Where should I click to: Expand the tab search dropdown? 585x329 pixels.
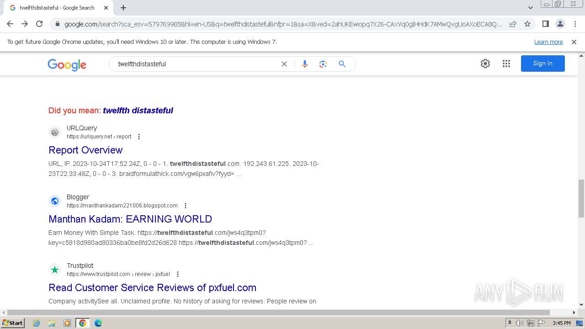point(531,8)
